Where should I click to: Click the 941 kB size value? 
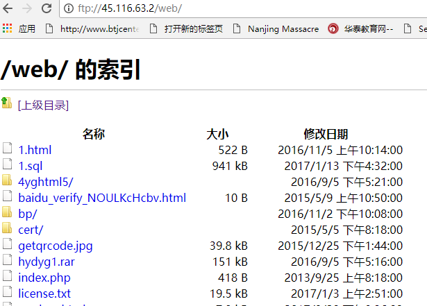coord(230,166)
